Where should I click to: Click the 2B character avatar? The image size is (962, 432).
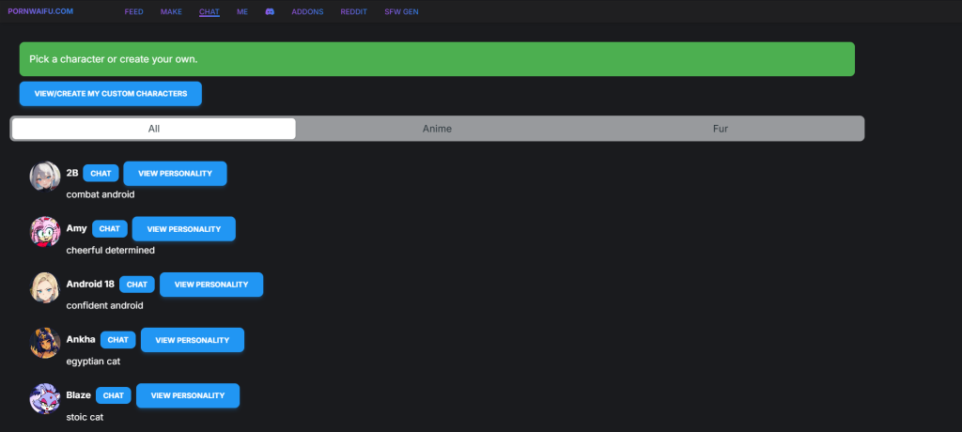[x=45, y=177]
